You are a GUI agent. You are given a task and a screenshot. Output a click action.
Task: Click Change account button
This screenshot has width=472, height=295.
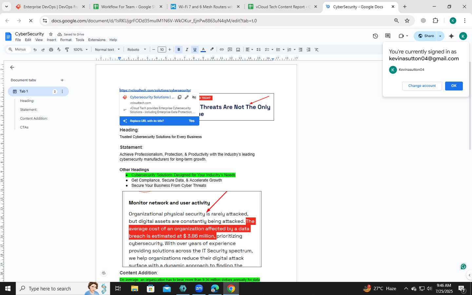click(422, 86)
